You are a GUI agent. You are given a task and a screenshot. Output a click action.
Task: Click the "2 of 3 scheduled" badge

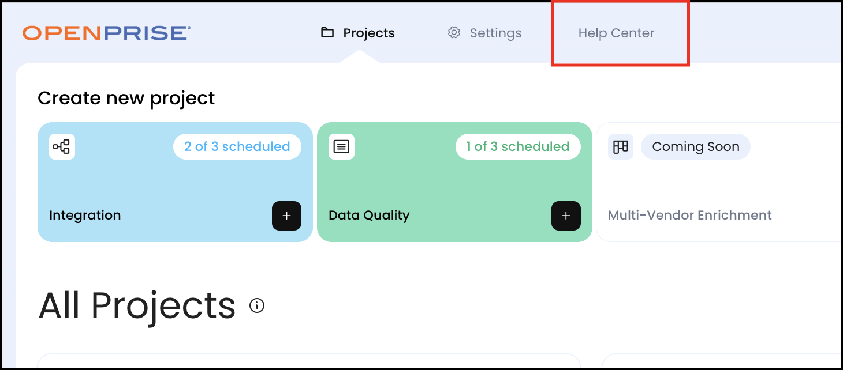[x=237, y=146]
